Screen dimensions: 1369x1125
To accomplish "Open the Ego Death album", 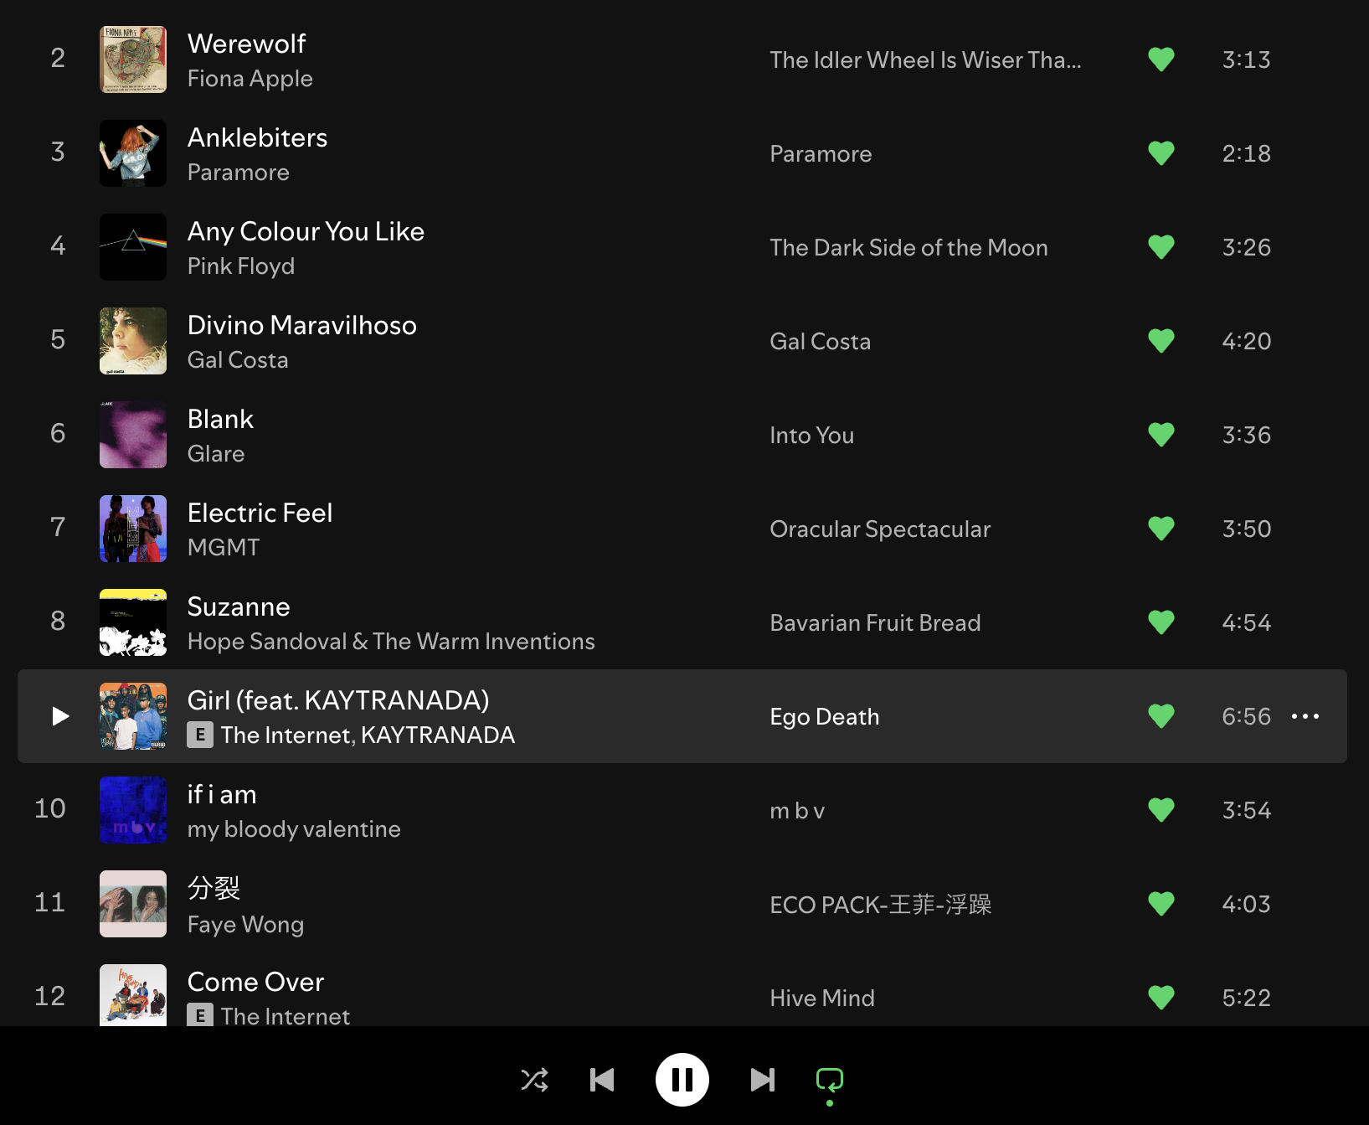I will tap(825, 717).
